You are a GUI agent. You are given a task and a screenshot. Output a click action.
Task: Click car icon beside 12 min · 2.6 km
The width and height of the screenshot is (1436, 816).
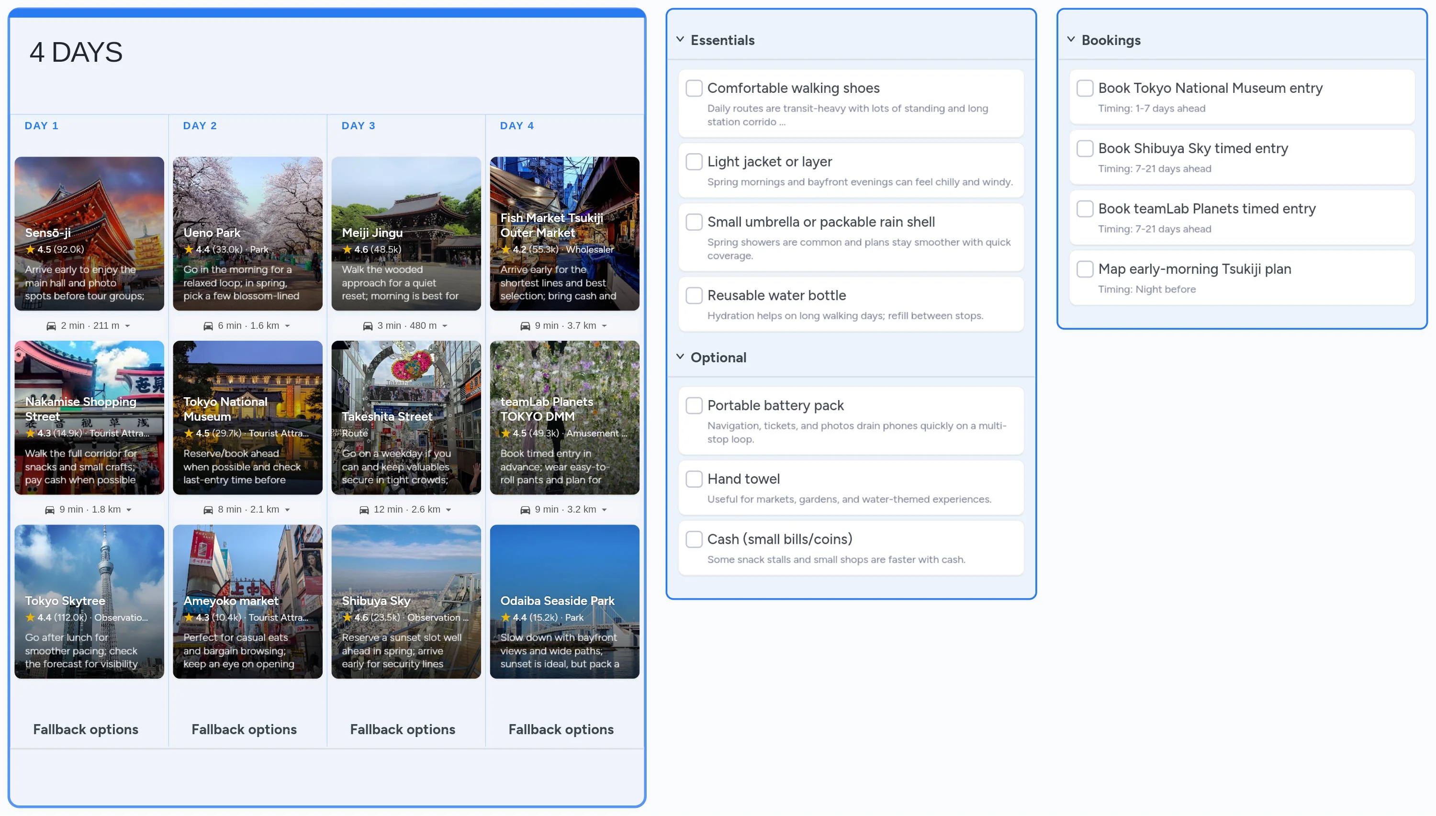point(364,509)
